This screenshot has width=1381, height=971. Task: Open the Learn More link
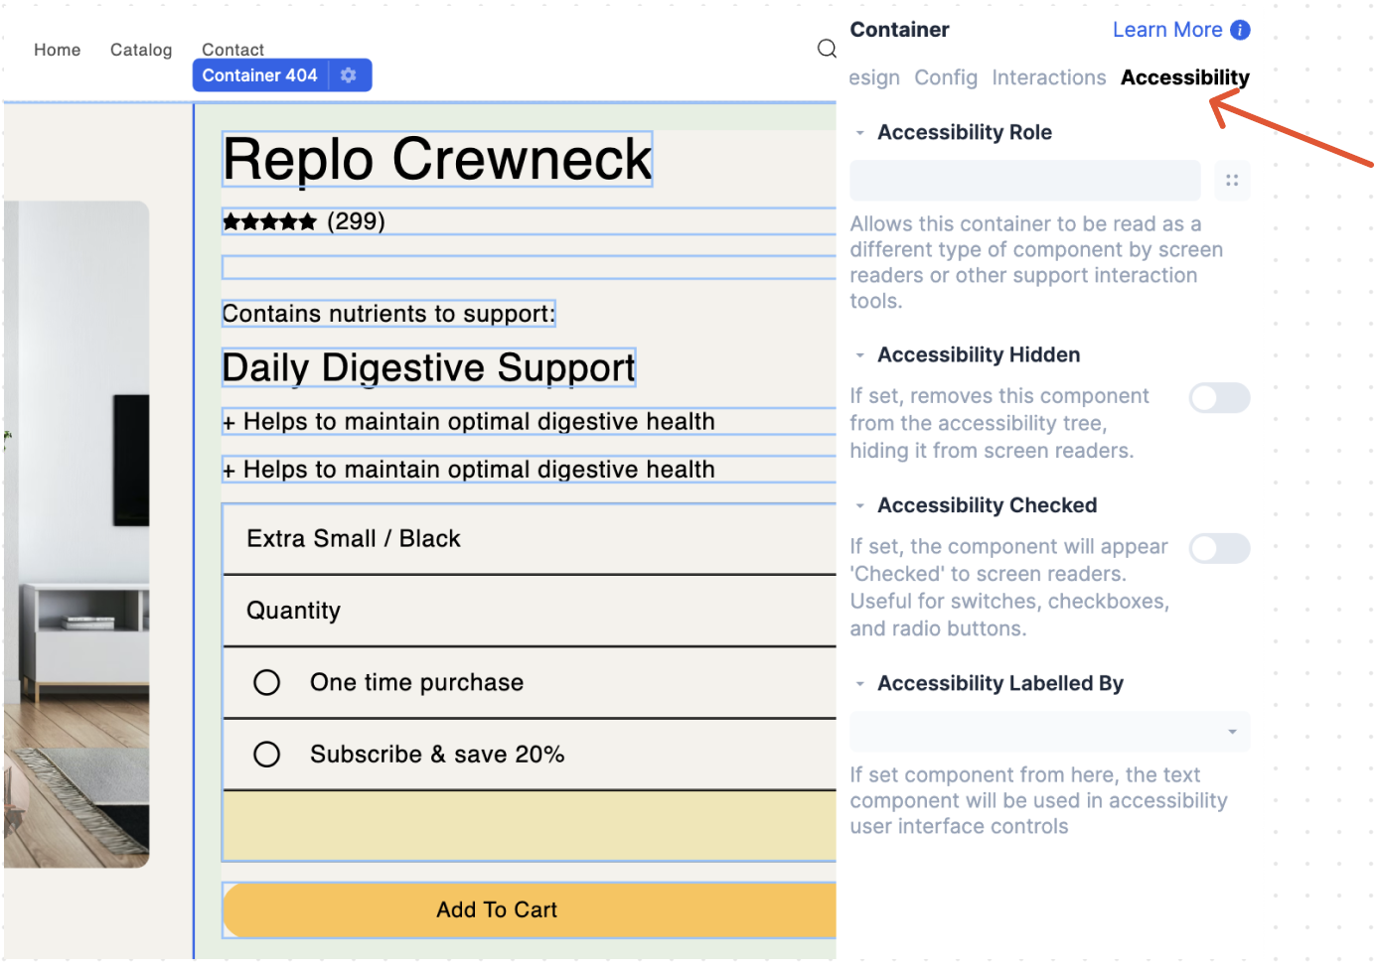(1166, 30)
